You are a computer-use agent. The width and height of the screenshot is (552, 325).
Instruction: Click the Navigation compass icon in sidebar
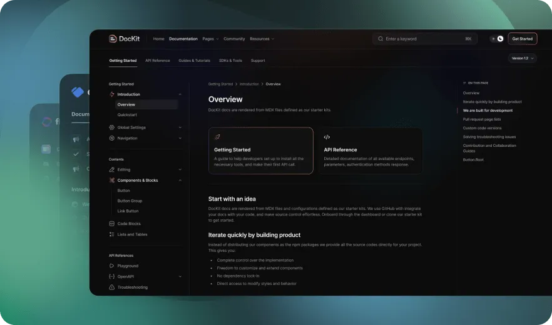coord(112,138)
